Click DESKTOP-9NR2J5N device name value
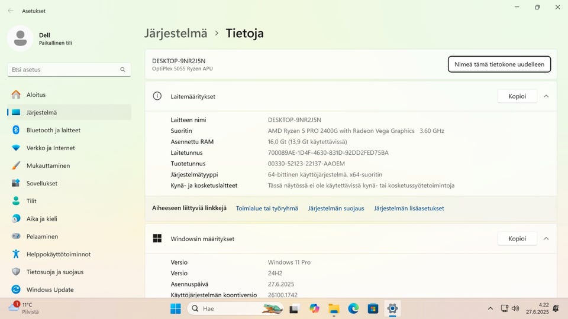Viewport: 568px width, 319px height. pyautogui.click(x=295, y=120)
